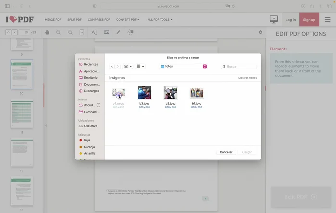Open Convert PDF dropdown menu
Image resolution: width=336 pixels, height=213 pixels.
pos(128,20)
